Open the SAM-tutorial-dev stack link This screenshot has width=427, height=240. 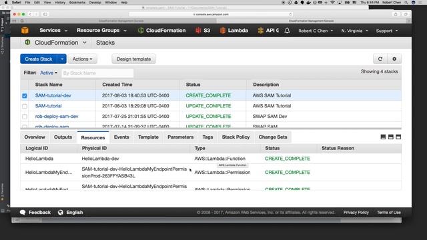point(53,95)
